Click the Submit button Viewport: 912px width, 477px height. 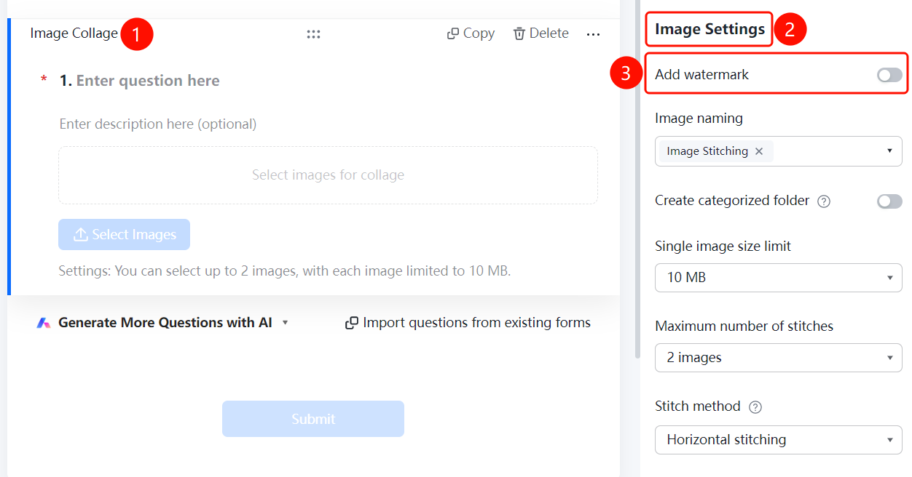(x=313, y=419)
